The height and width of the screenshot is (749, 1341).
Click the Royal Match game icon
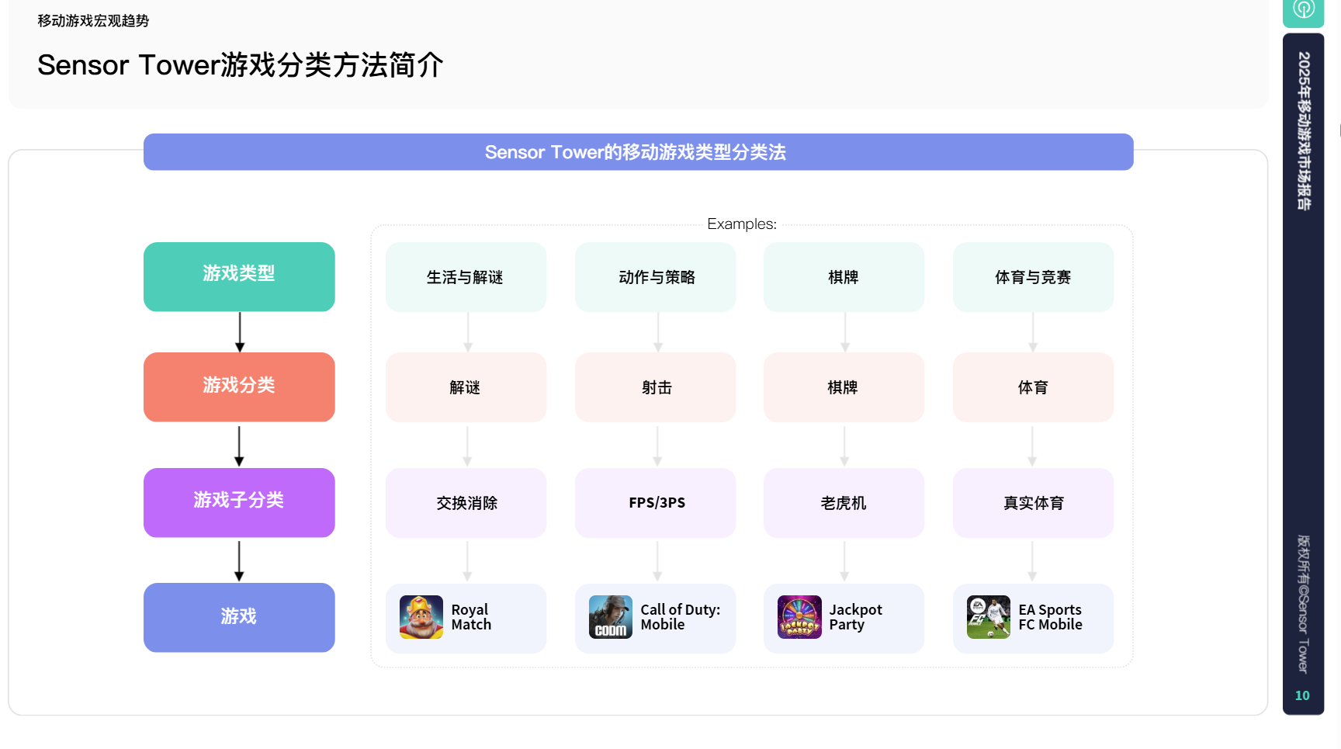point(421,617)
